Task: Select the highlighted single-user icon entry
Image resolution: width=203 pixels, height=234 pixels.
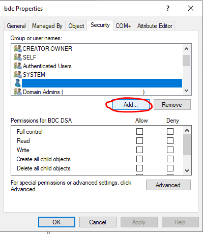Action: (18, 83)
